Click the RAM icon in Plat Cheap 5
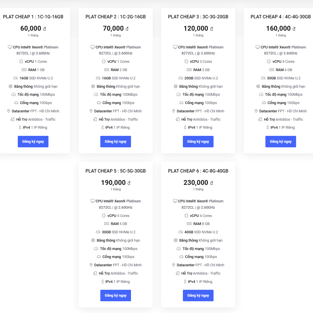 click(107, 224)
